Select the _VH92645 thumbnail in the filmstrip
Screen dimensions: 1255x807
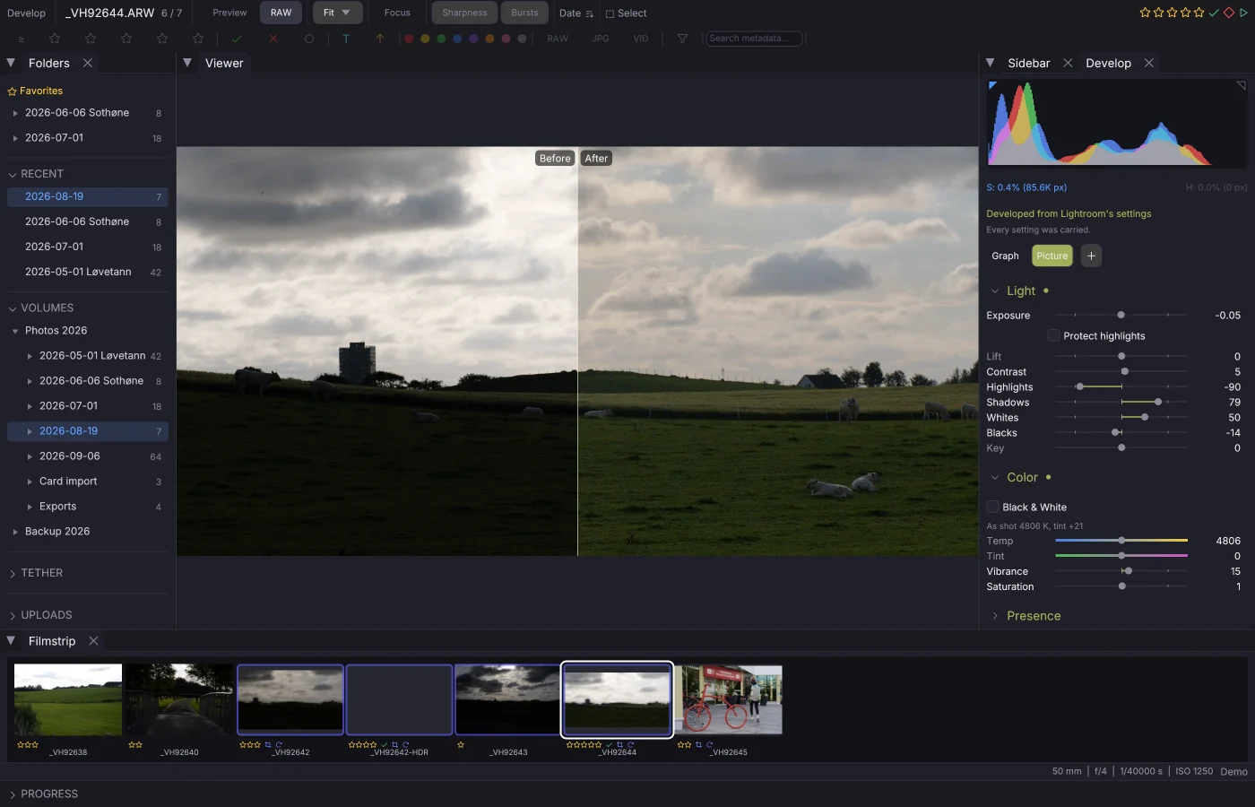tap(728, 699)
